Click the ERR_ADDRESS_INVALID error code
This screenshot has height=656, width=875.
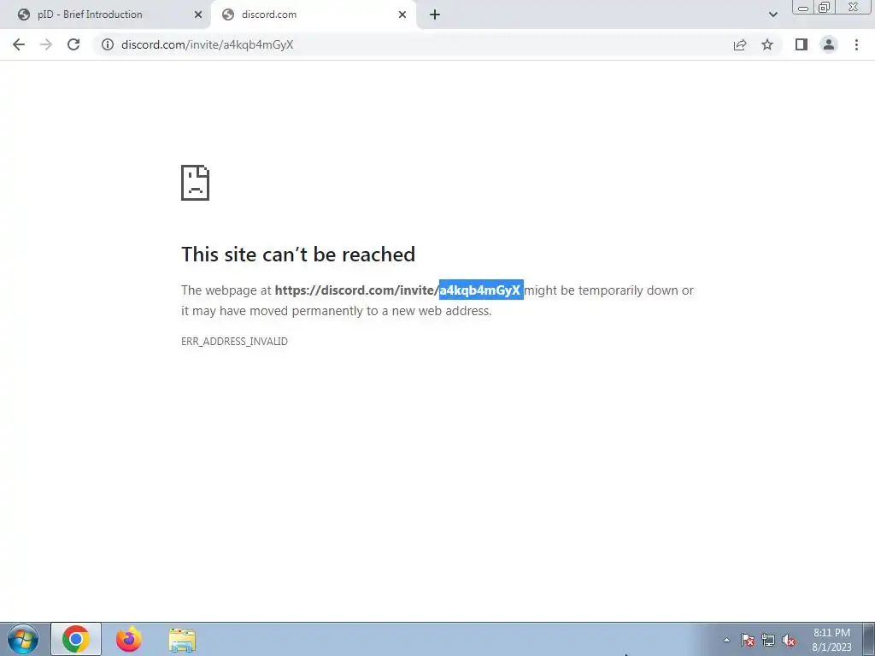tap(234, 342)
